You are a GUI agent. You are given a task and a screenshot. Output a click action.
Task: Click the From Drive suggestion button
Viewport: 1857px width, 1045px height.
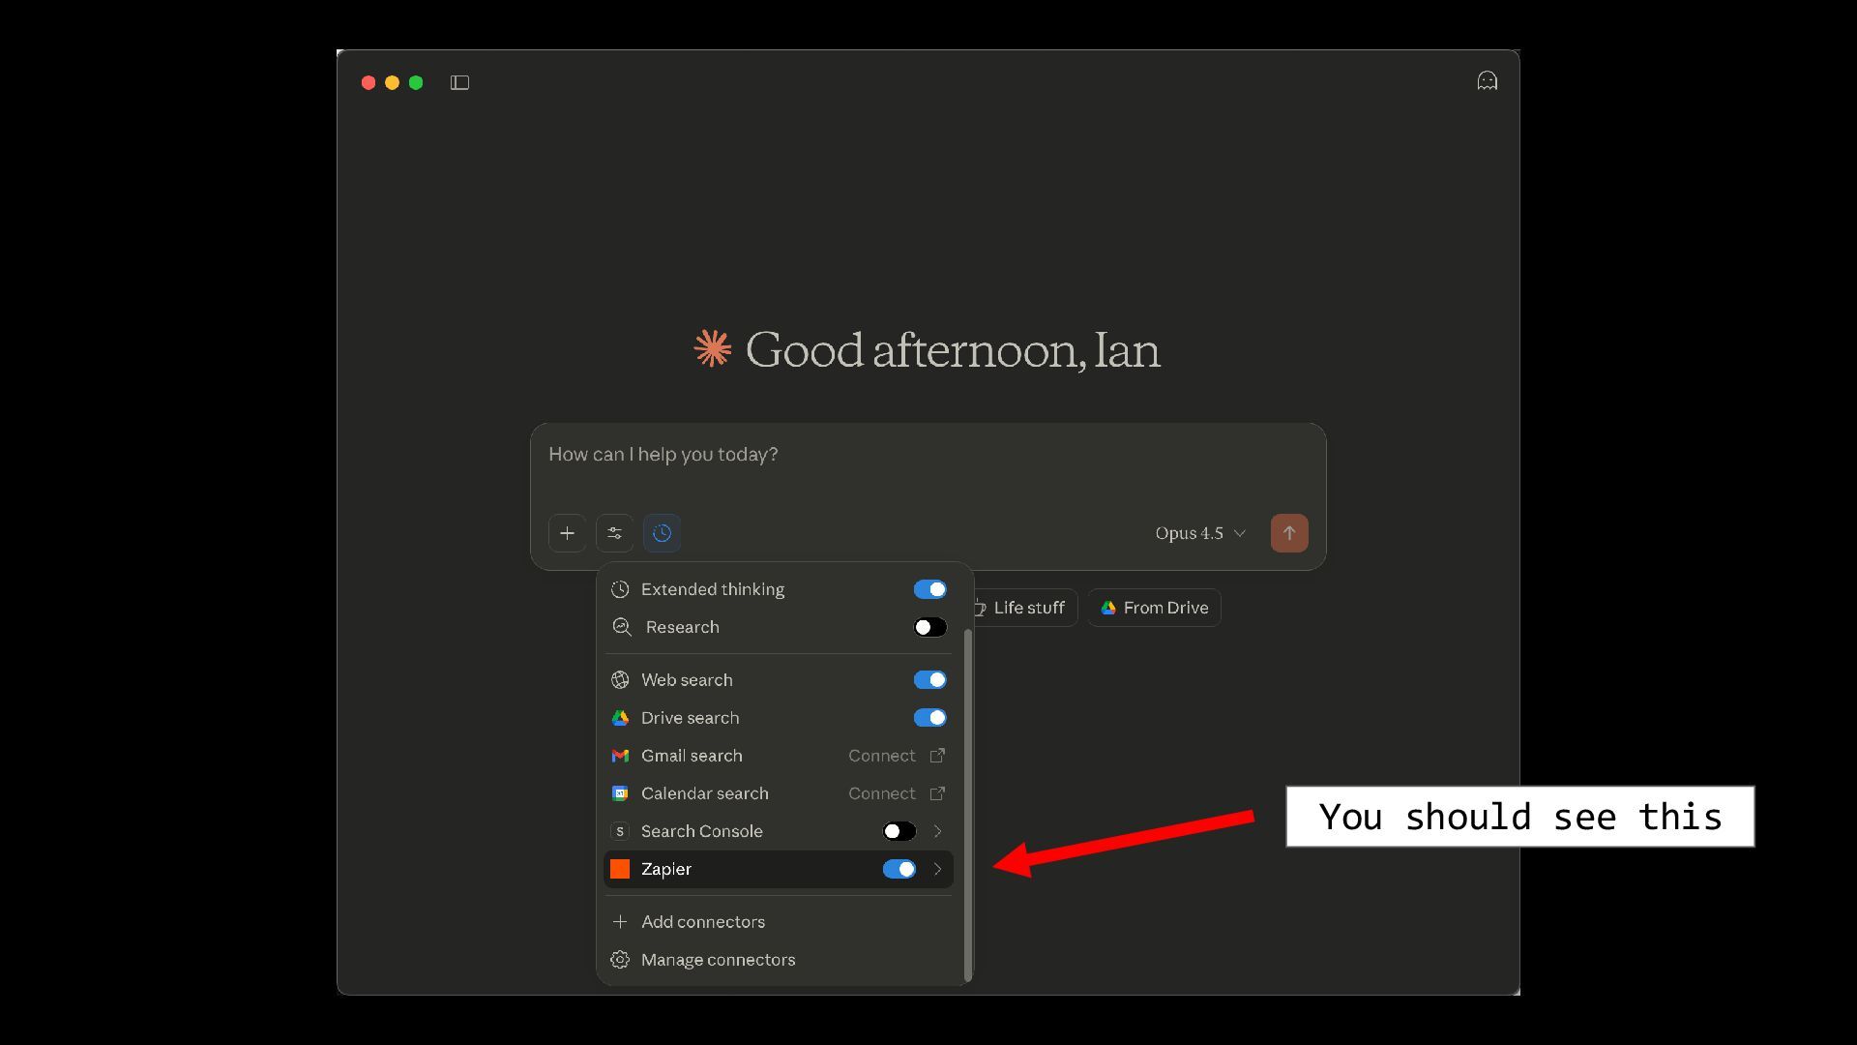1154,608
